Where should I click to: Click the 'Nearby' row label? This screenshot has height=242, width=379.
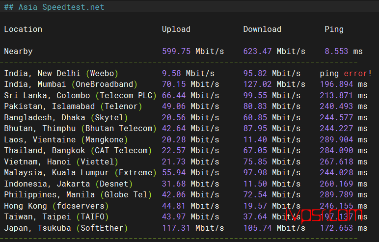[18, 51]
